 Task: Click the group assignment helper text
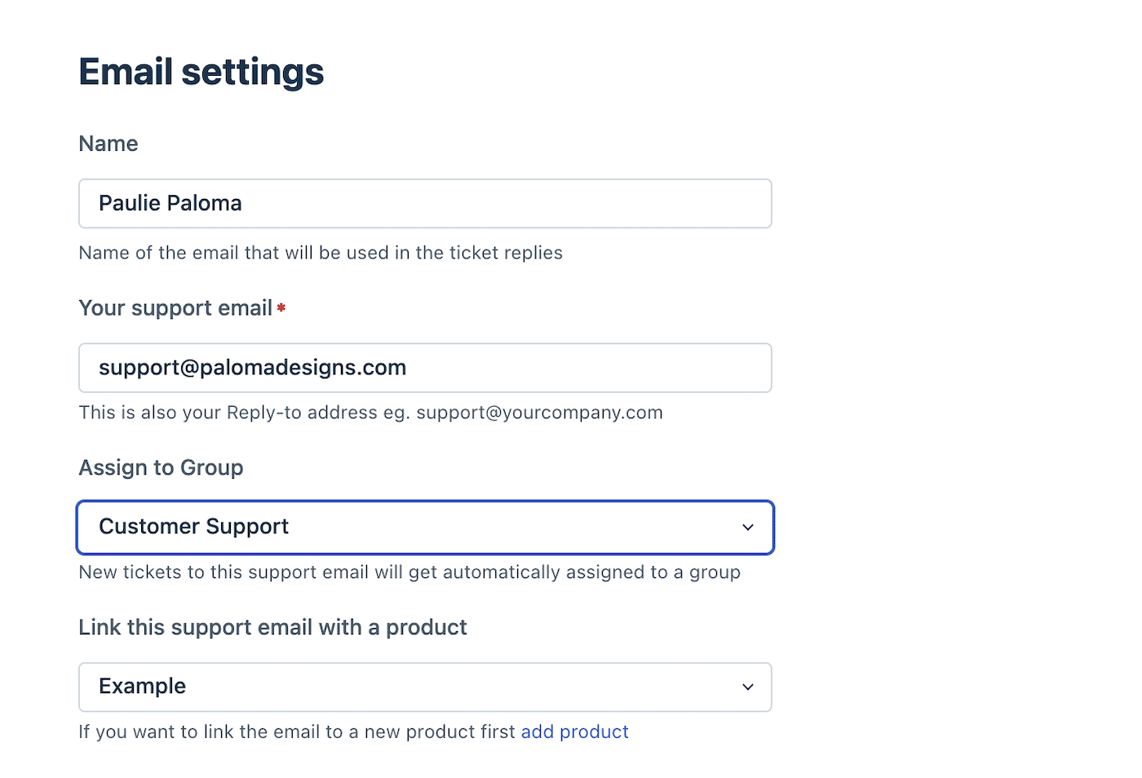click(x=409, y=572)
